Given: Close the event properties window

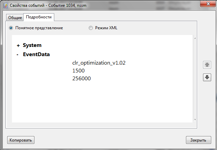Looking at the screenshot, I should tap(208, 4).
